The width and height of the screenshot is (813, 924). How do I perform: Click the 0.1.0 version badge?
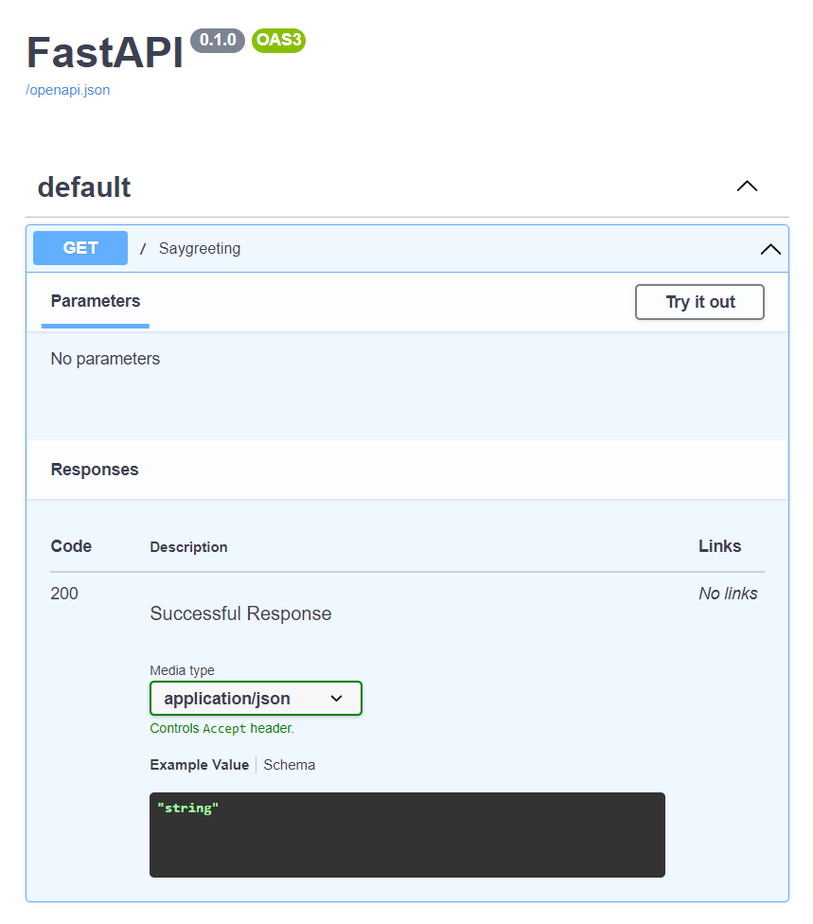coord(217,40)
